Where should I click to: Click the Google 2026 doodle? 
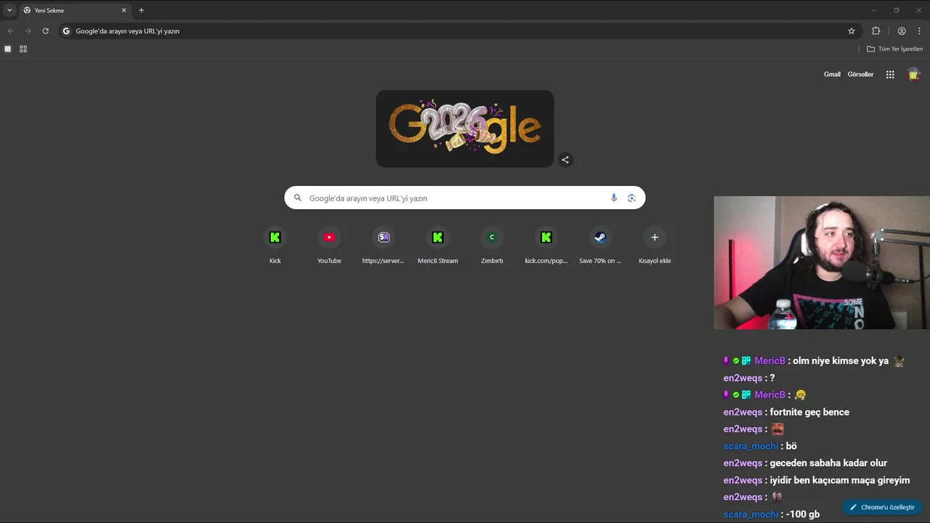pyautogui.click(x=465, y=129)
